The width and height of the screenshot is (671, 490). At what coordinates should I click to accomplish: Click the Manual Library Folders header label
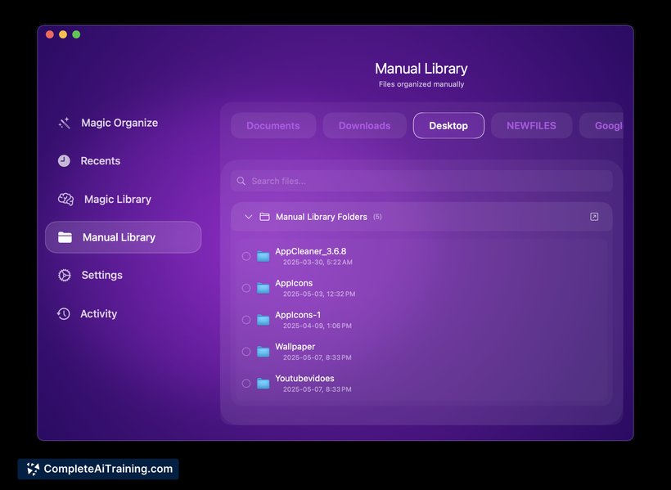pyautogui.click(x=322, y=217)
